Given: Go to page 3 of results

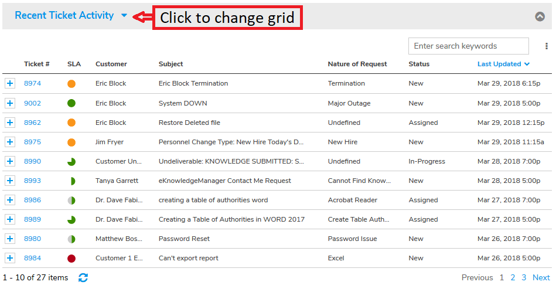Looking at the screenshot, I should point(523,278).
